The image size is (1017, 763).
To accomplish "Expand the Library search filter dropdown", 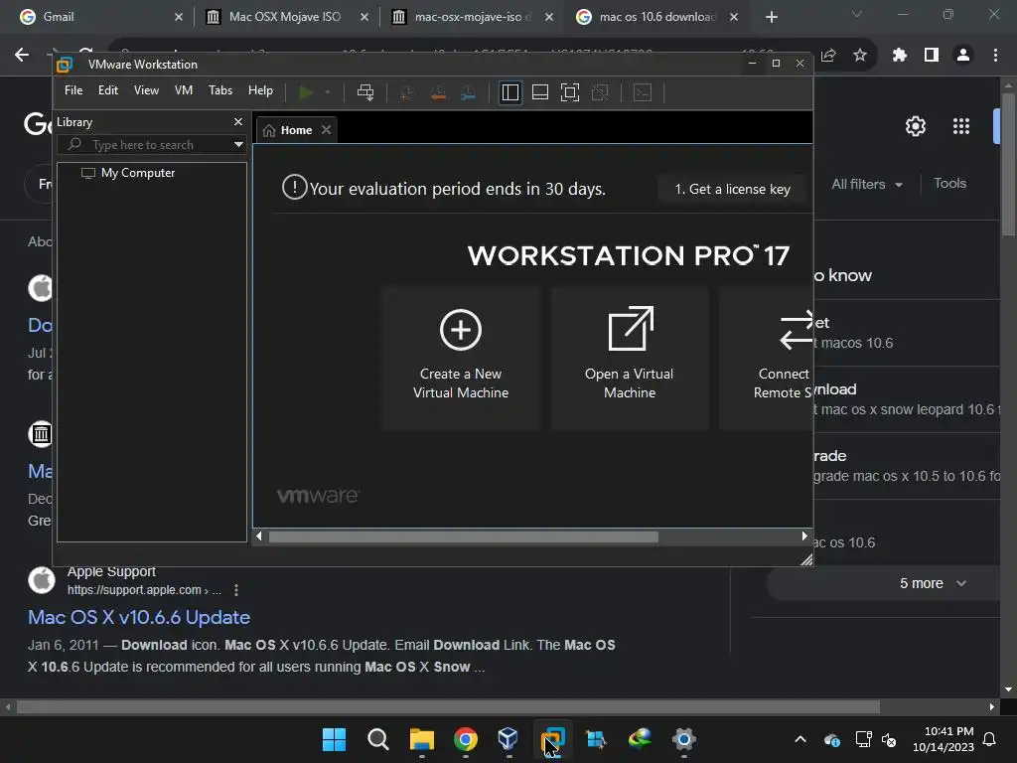I will click(238, 145).
